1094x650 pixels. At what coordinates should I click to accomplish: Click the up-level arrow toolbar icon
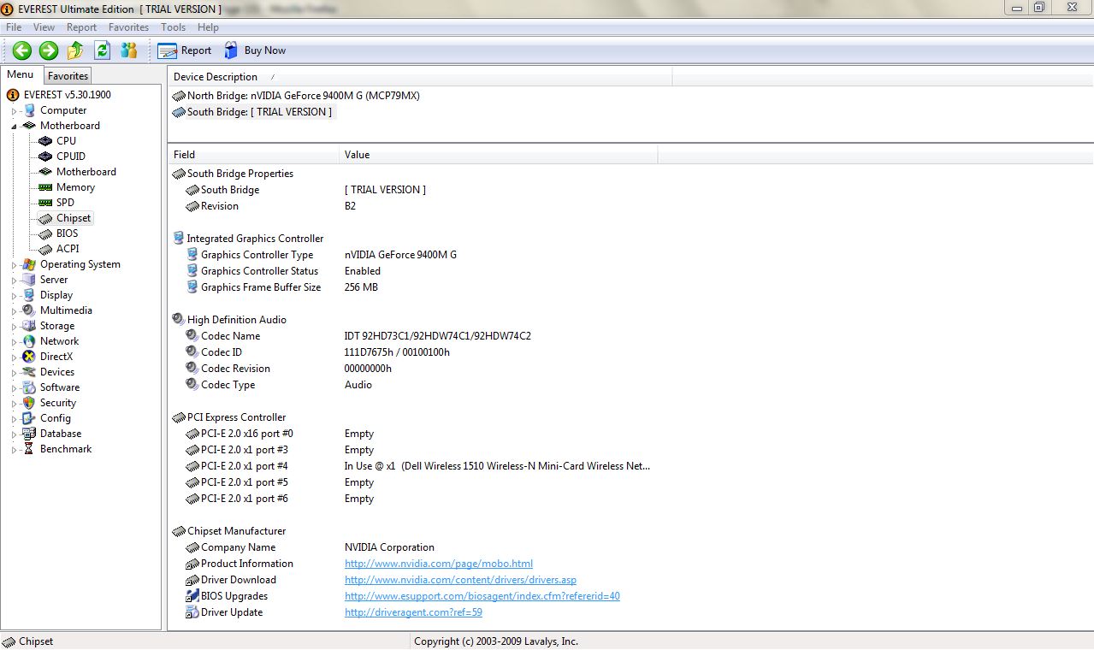(x=75, y=50)
